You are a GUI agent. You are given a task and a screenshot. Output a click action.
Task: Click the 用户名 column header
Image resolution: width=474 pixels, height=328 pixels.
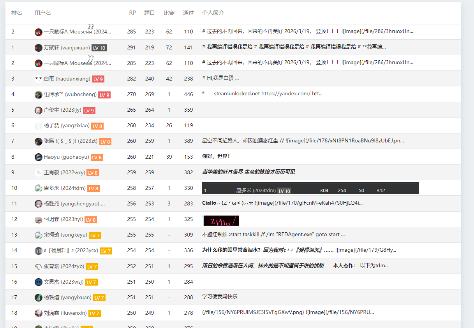[x=43, y=13]
